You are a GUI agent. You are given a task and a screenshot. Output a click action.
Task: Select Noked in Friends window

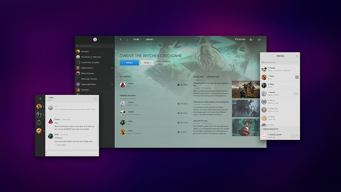280,118
